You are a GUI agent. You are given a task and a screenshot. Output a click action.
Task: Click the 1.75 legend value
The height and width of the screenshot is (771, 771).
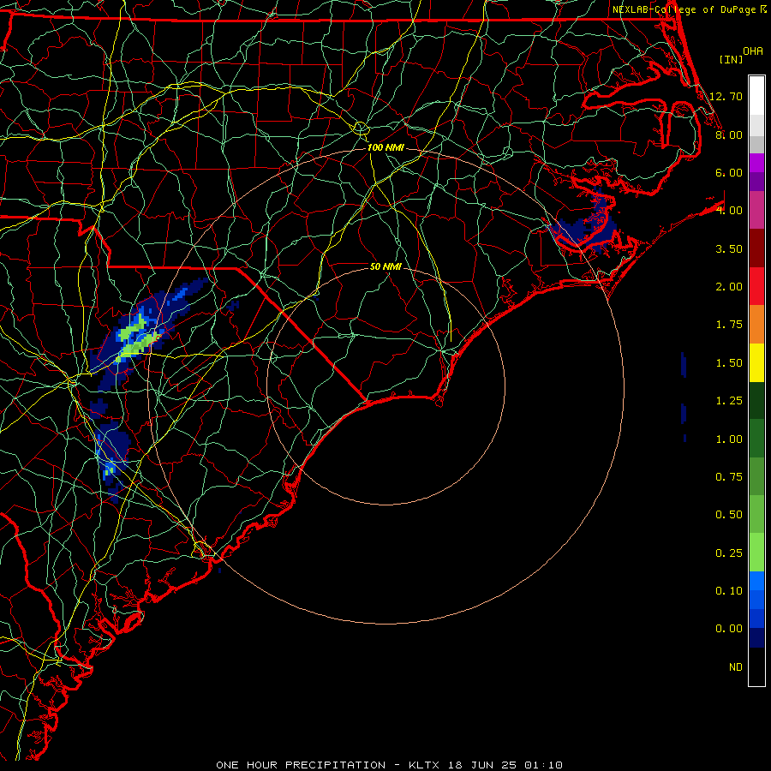(x=729, y=325)
